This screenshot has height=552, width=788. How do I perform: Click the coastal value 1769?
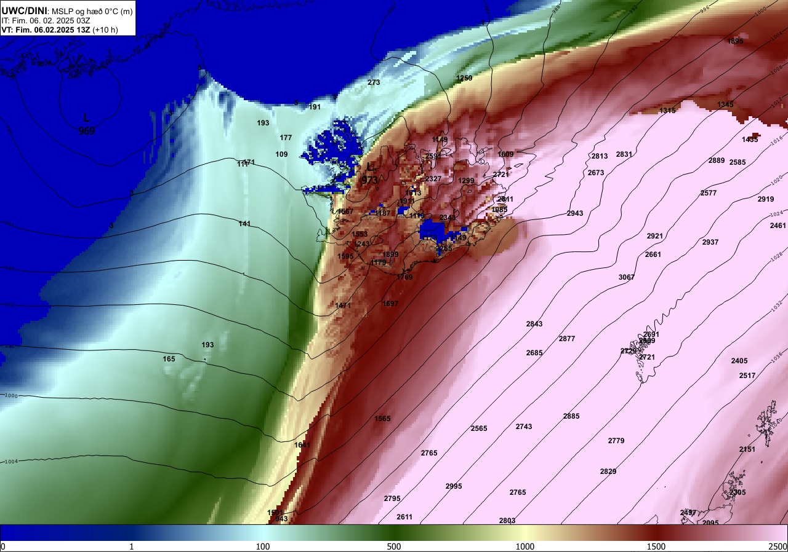point(404,277)
